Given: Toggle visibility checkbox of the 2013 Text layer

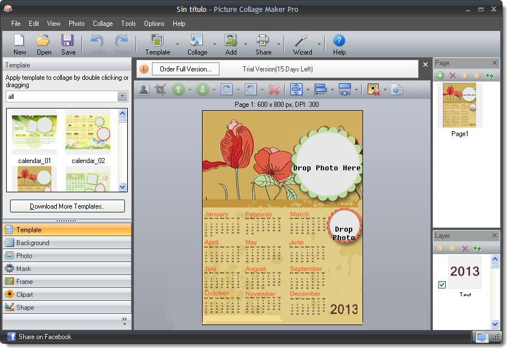Looking at the screenshot, I should click(442, 285).
